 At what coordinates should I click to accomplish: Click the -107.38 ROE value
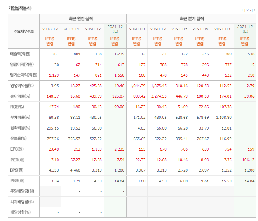(x=225, y=107)
